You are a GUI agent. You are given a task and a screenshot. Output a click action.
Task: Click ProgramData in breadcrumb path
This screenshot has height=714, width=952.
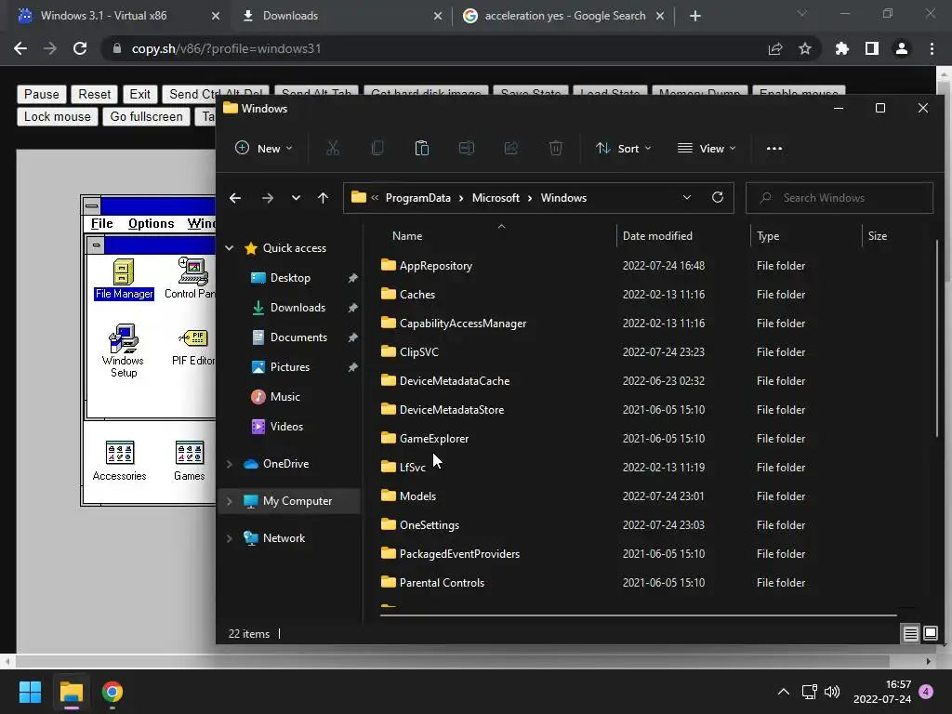pos(417,198)
